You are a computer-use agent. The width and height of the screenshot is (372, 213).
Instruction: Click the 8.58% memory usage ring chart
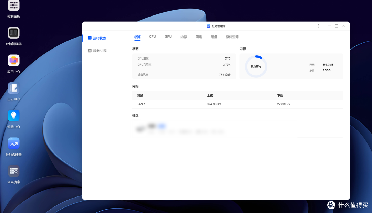point(255,66)
